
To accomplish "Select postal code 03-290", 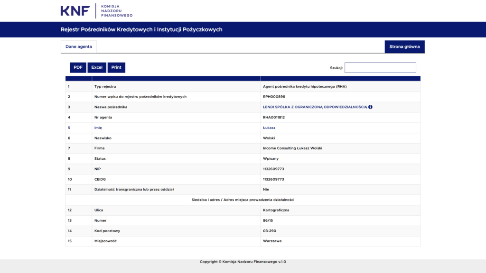I will tap(270, 231).
